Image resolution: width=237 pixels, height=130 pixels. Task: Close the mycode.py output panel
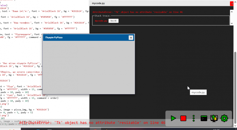(x=232, y=3)
